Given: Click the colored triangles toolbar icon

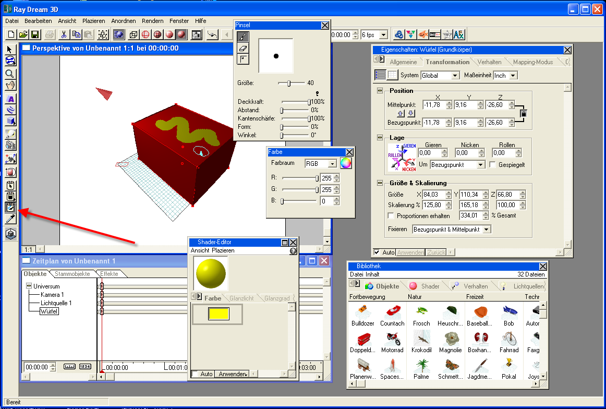Looking at the screenshot, I should [x=411, y=35].
